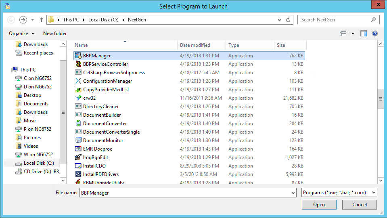This screenshot has width=387, height=218.
Task: Open D on NG6752 network drive
Action: click(x=33, y=87)
